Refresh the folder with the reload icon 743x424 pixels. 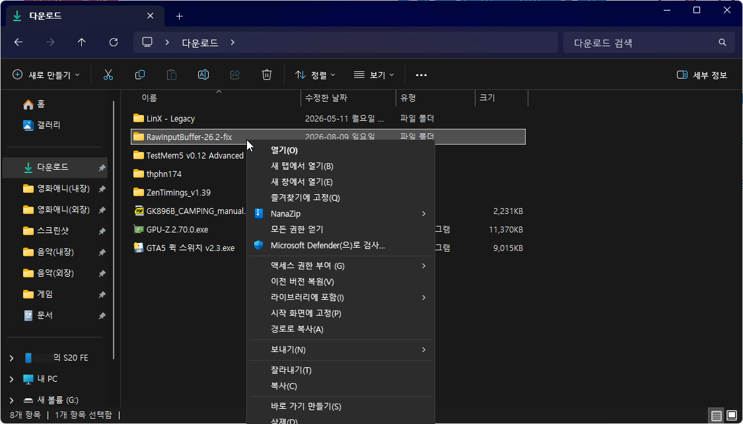[113, 43]
